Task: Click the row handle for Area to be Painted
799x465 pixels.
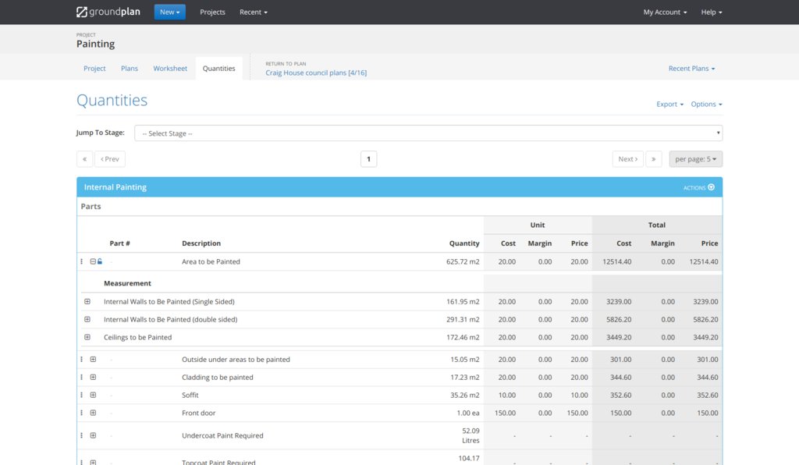Action: point(81,262)
